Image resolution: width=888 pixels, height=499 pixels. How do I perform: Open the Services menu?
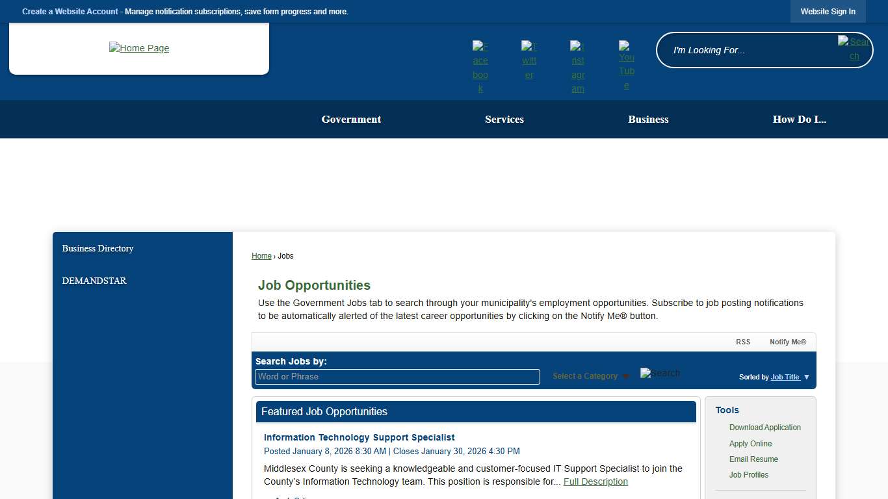504,119
